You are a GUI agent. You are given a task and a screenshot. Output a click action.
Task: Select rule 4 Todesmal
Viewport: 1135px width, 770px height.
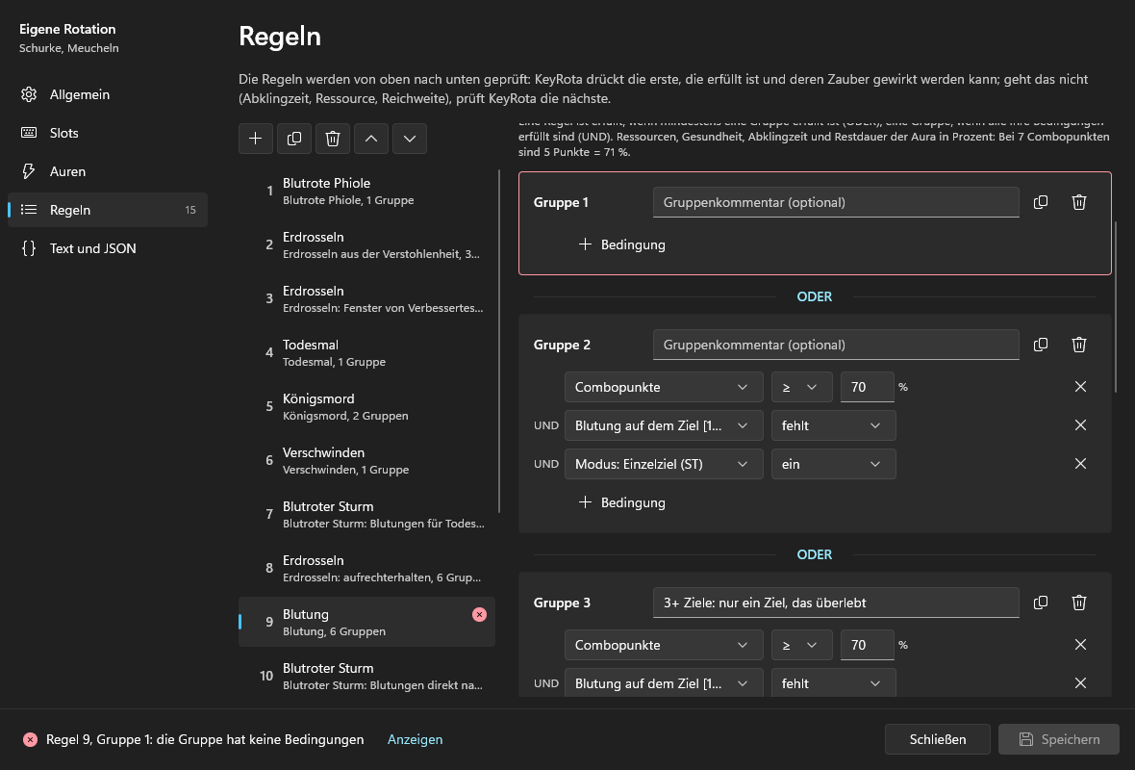[x=367, y=353]
